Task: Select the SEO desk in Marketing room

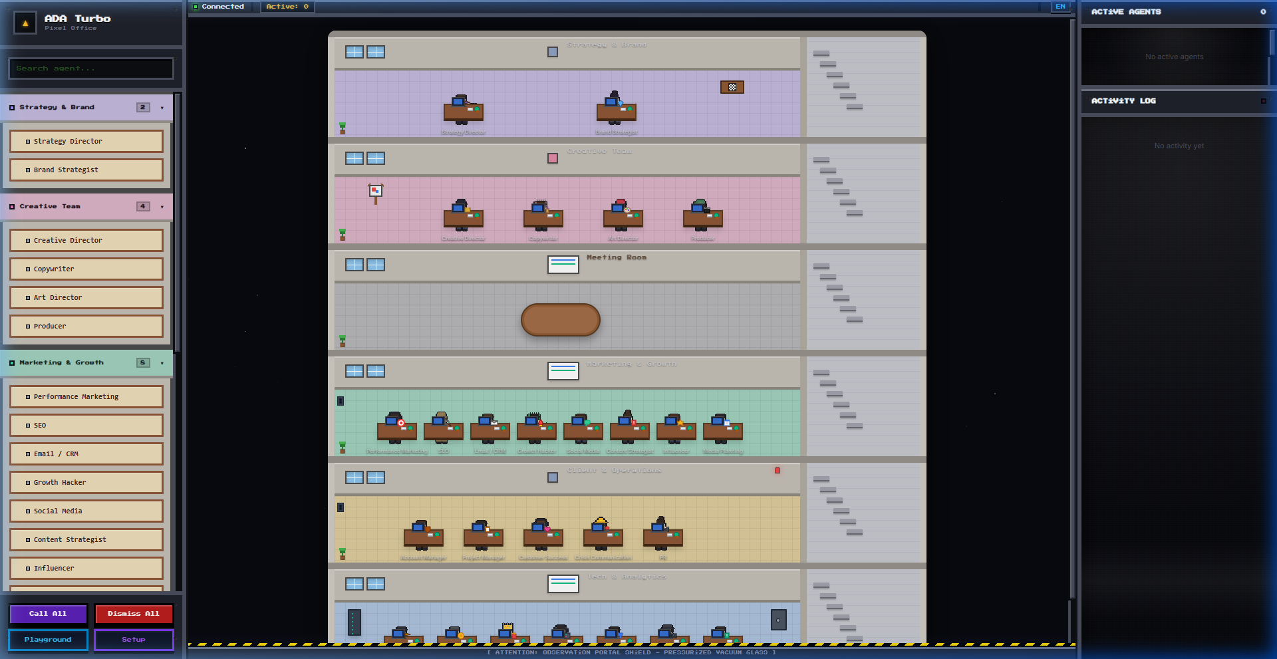Action: 444,428
